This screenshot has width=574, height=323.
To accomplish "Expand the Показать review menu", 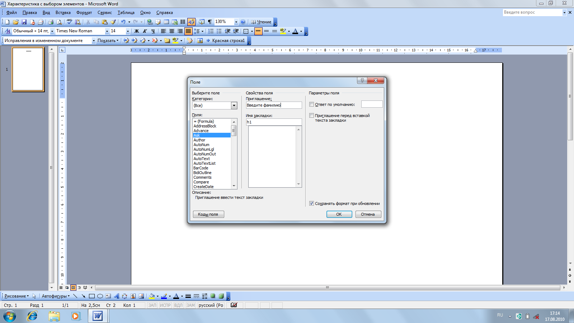I will pyautogui.click(x=108, y=41).
